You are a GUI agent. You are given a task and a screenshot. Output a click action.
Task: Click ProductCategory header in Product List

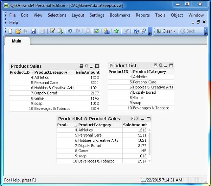tap(153, 72)
